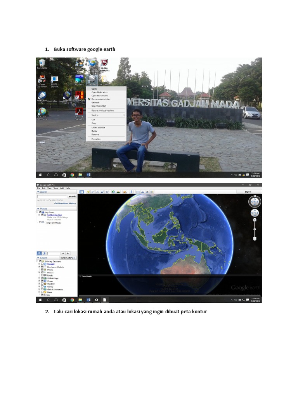
Task: Click the Hide Sidebar toolbar icon in Google Earth
Action: tap(81, 192)
